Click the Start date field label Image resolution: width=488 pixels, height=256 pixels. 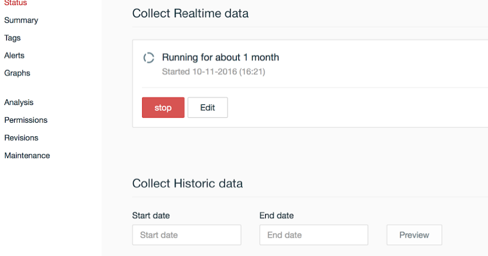(x=150, y=216)
